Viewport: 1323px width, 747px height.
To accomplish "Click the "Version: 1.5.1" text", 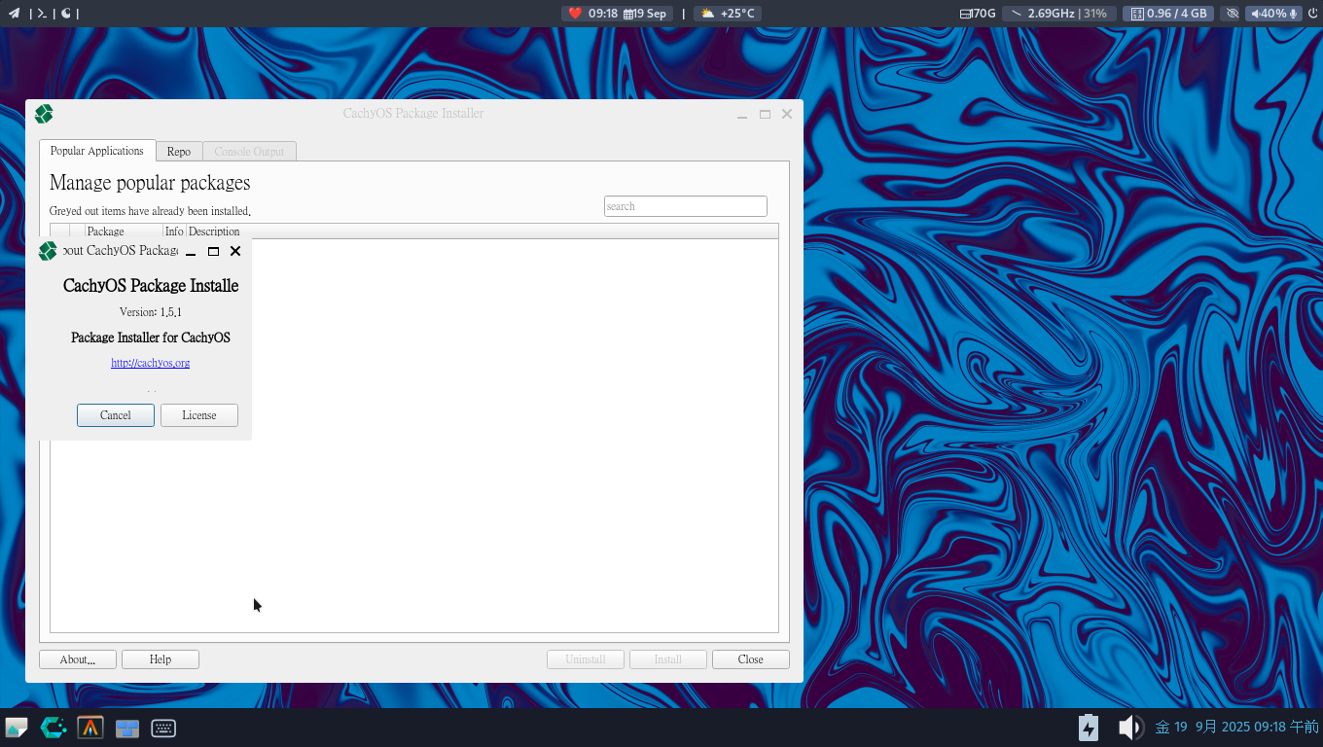I will (x=151, y=312).
